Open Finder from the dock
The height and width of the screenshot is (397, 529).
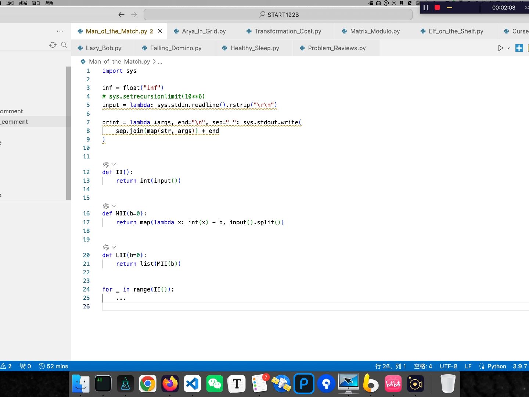[x=81, y=384]
